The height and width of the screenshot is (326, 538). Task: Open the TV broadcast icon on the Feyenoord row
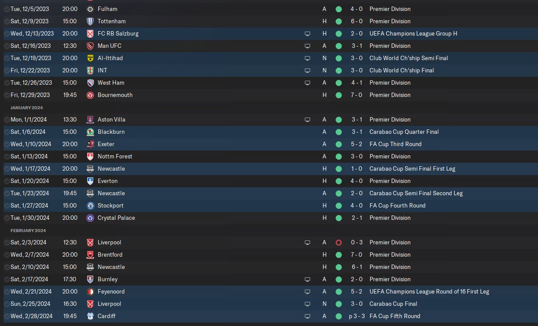(x=307, y=291)
